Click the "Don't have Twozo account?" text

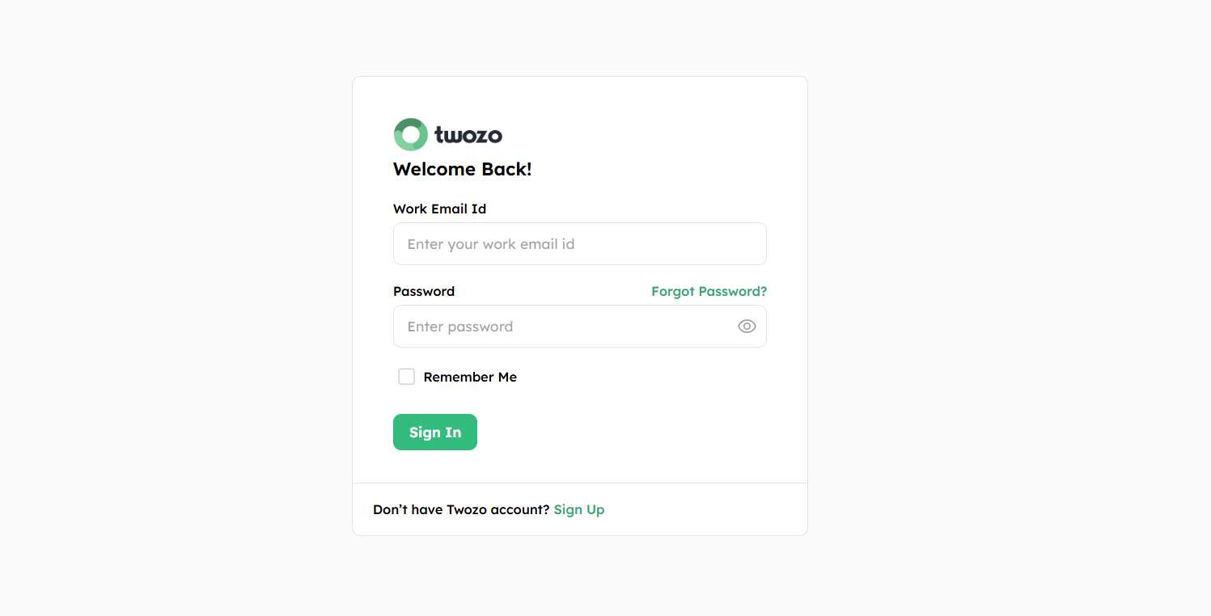(x=461, y=509)
